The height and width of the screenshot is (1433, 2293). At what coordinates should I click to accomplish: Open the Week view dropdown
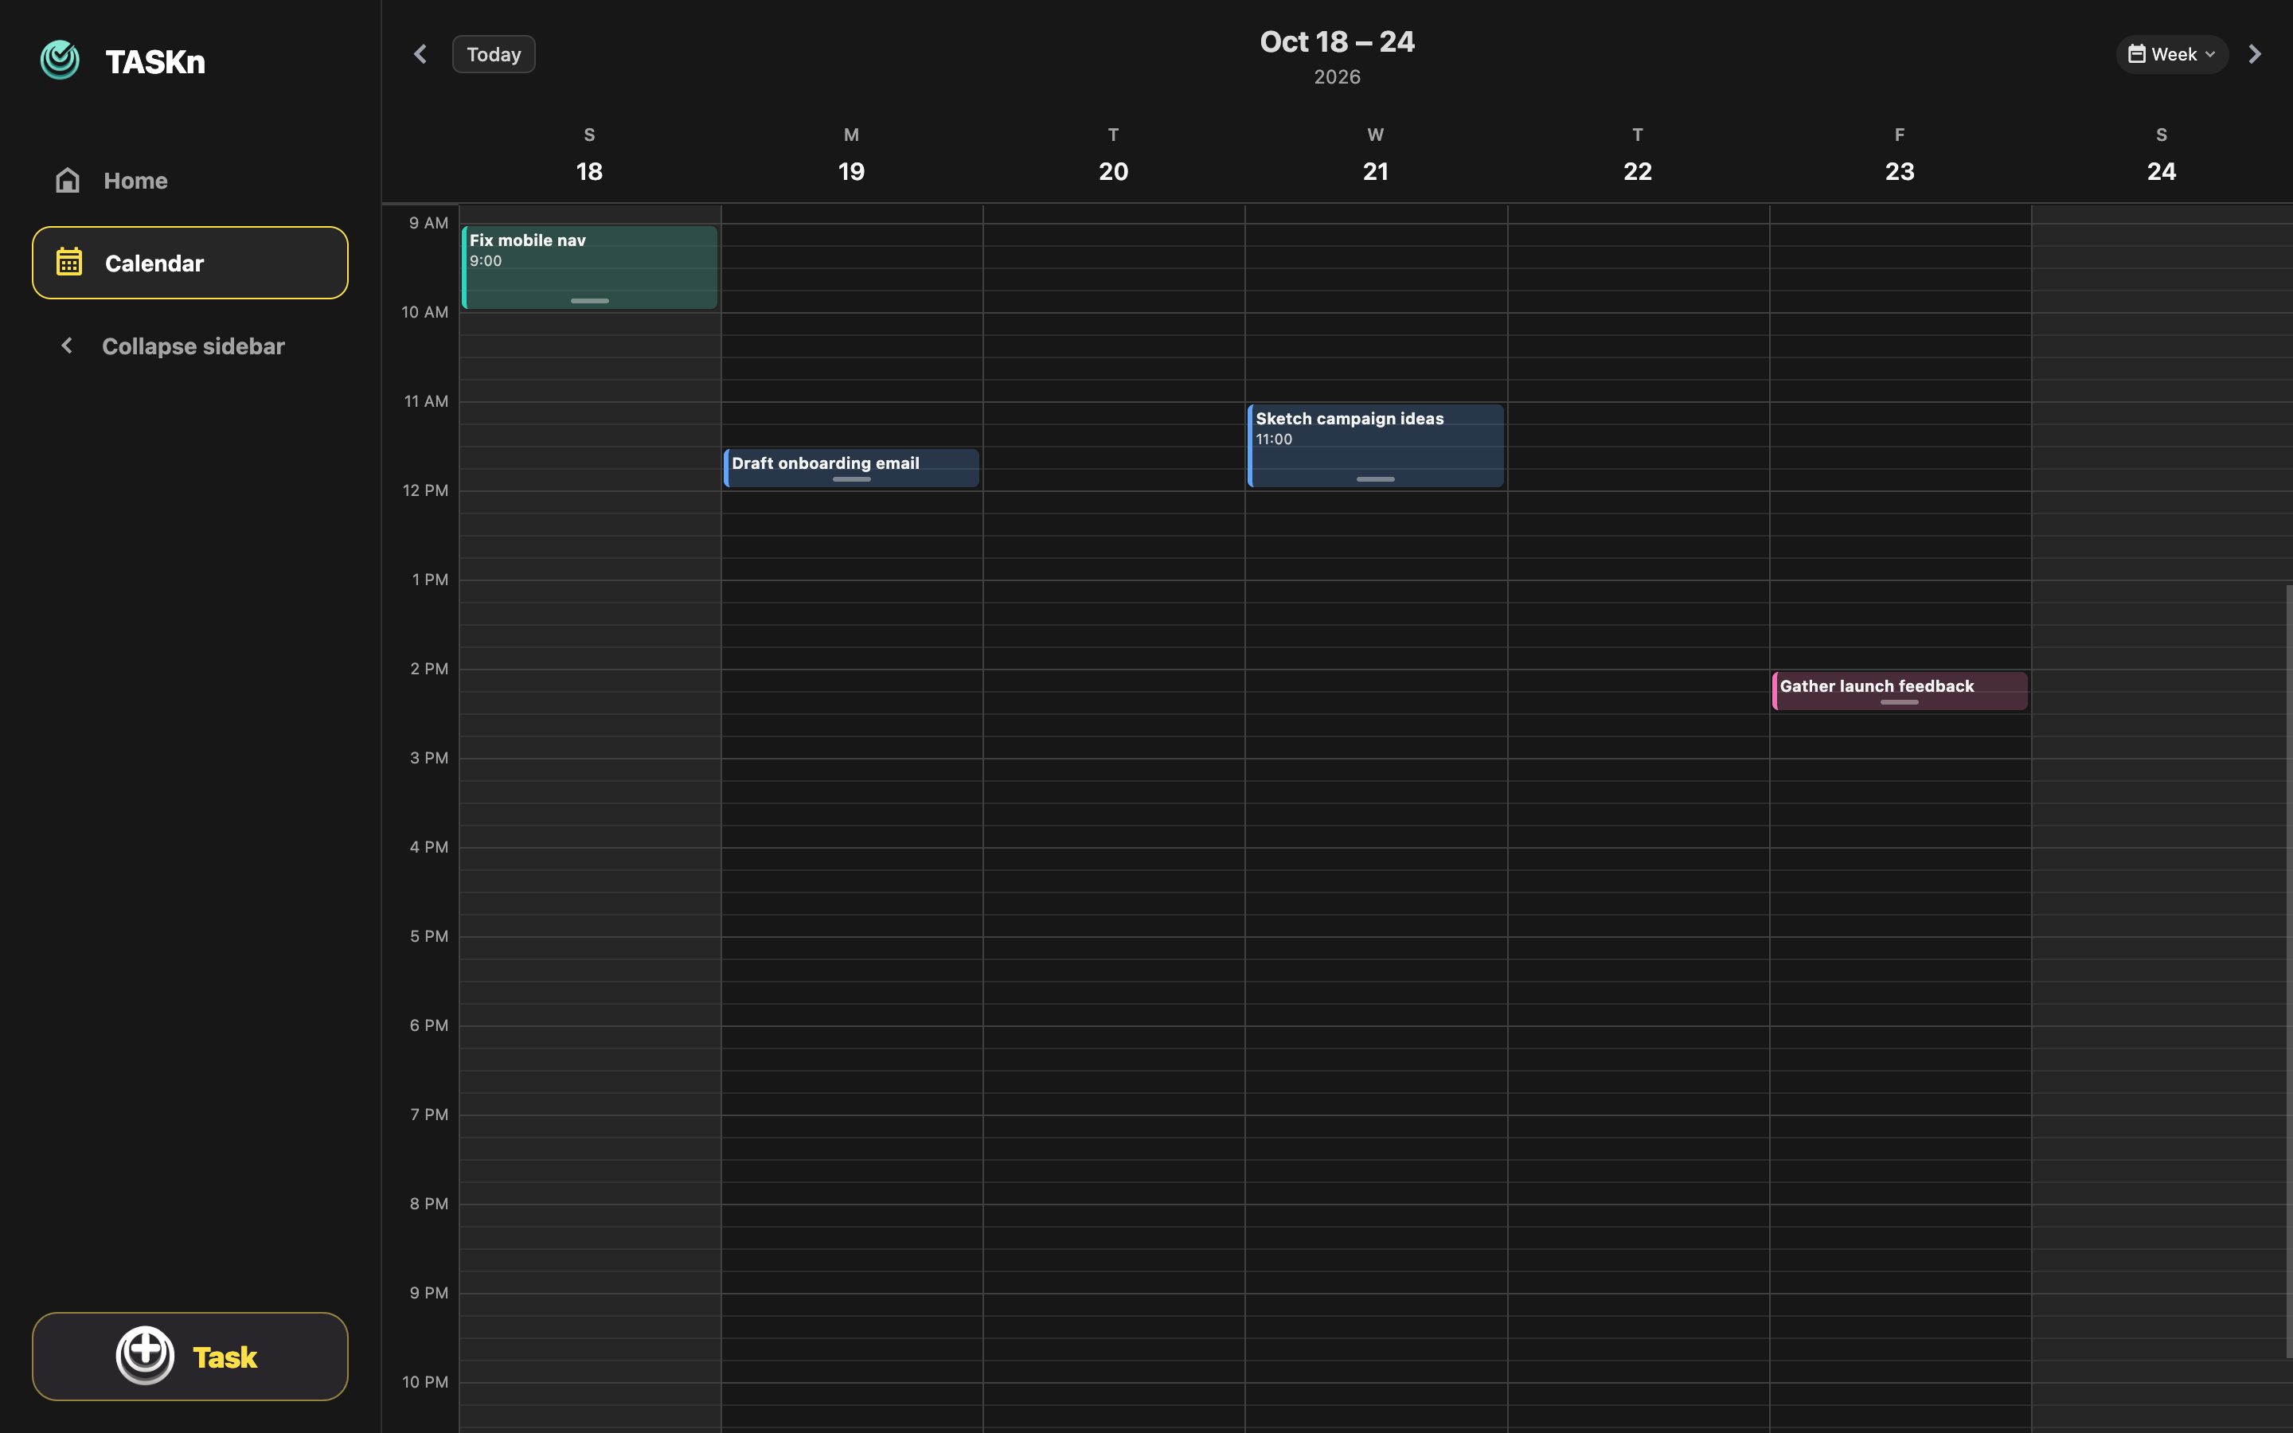2172,54
